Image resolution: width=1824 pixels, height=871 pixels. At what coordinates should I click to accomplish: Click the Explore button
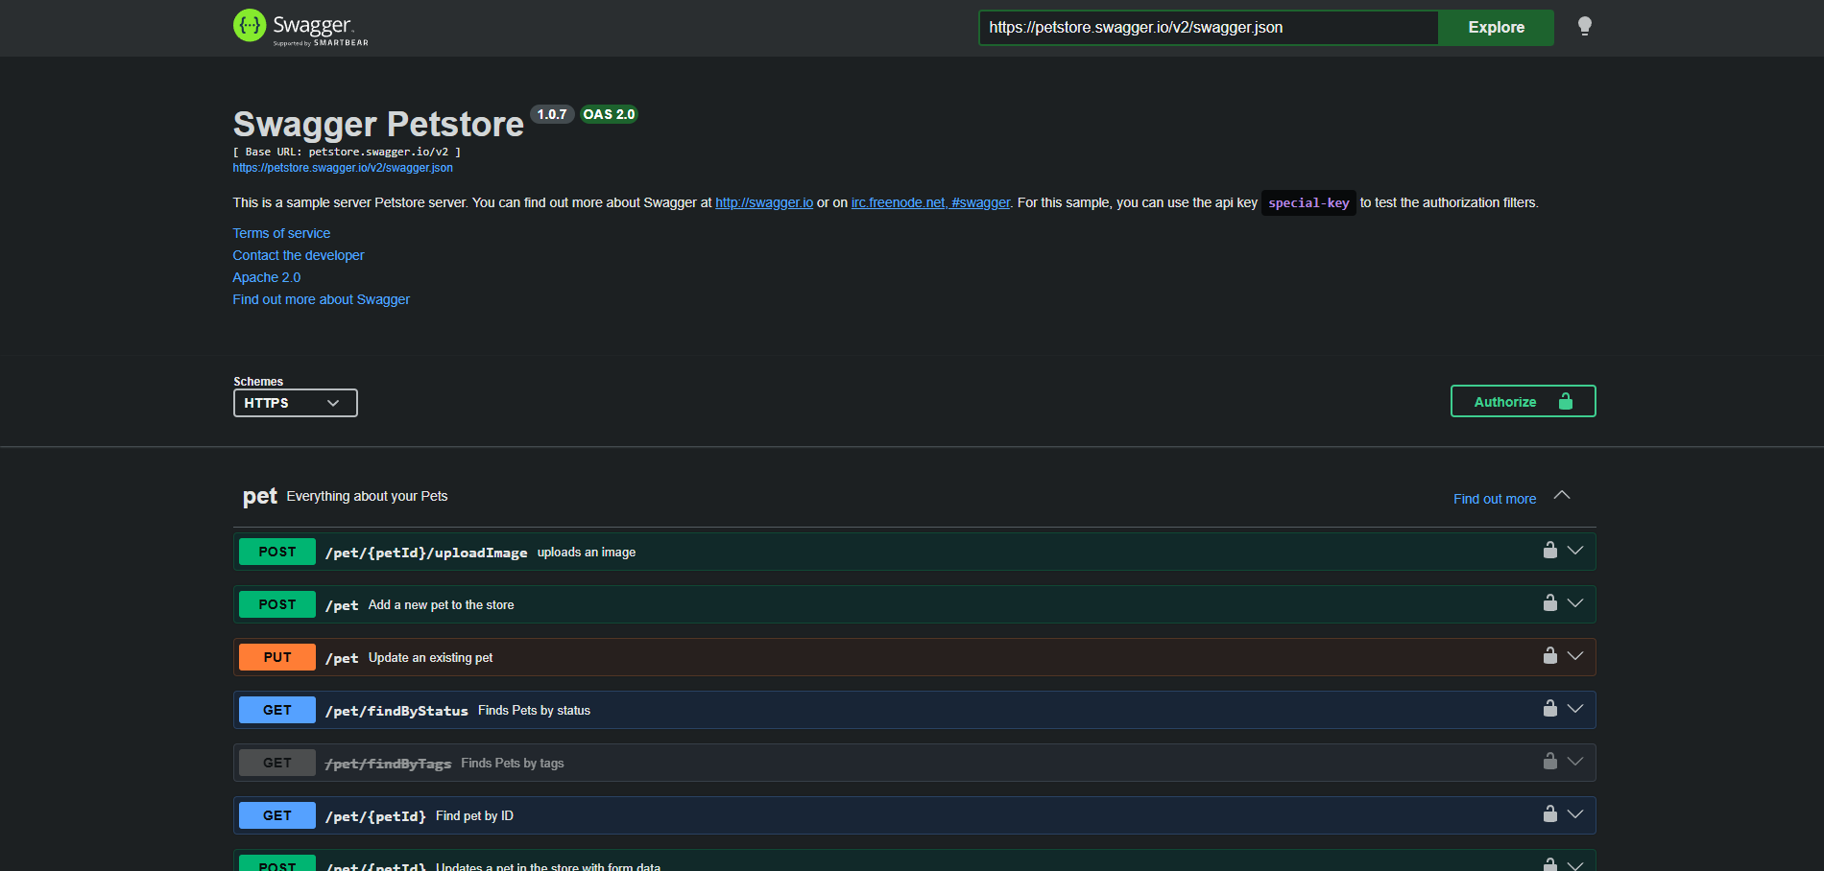click(1496, 27)
